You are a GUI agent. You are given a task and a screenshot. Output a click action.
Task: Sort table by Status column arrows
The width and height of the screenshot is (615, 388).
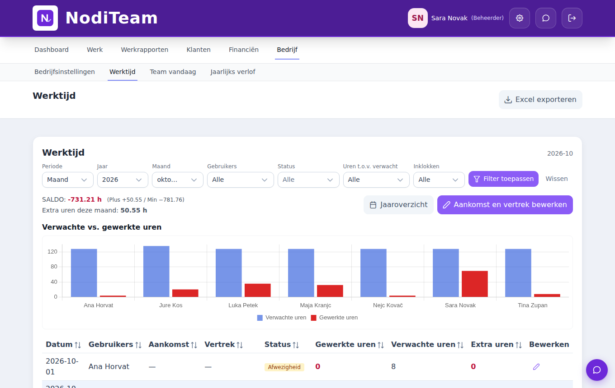click(x=296, y=345)
